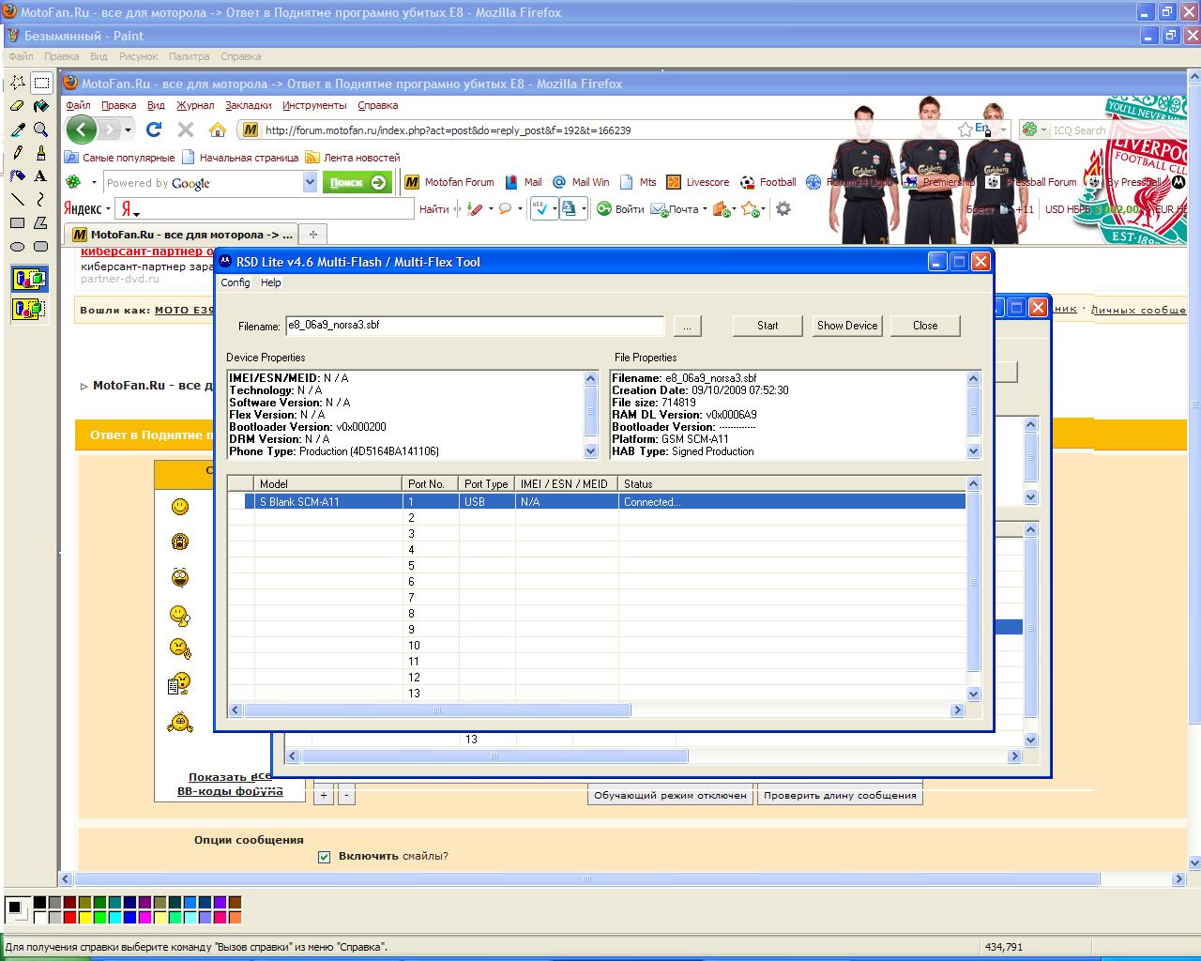Click the Paint horizontal canvas scrollbar
The image size is (1201, 961).
pos(586,879)
